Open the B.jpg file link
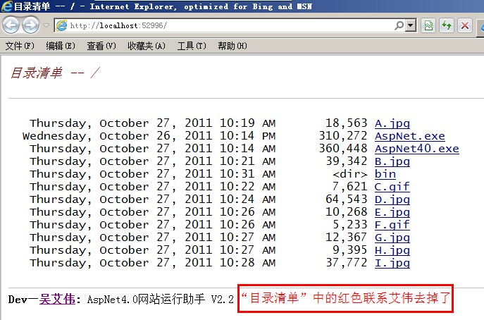Screen dimensions: 484x320 tap(392, 161)
